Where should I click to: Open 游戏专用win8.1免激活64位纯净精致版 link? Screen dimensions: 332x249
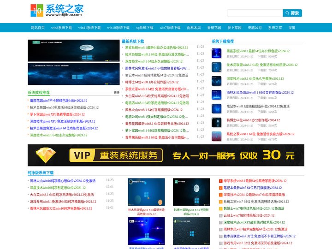click(x=63, y=202)
